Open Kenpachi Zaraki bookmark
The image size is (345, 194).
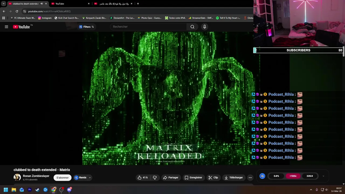[94, 18]
